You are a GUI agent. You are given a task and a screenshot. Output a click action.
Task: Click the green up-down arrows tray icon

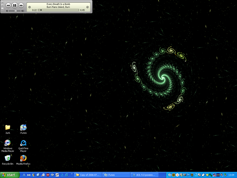coord(211,175)
